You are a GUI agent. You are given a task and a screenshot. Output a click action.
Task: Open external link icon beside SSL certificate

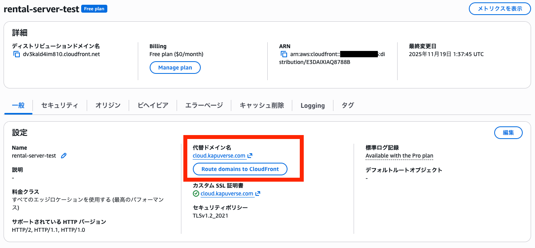(258, 194)
